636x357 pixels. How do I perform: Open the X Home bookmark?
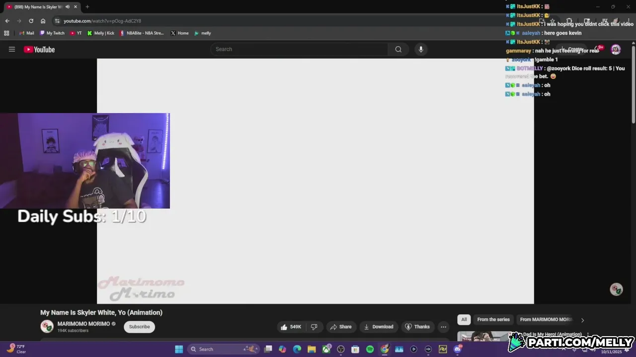tap(179, 33)
